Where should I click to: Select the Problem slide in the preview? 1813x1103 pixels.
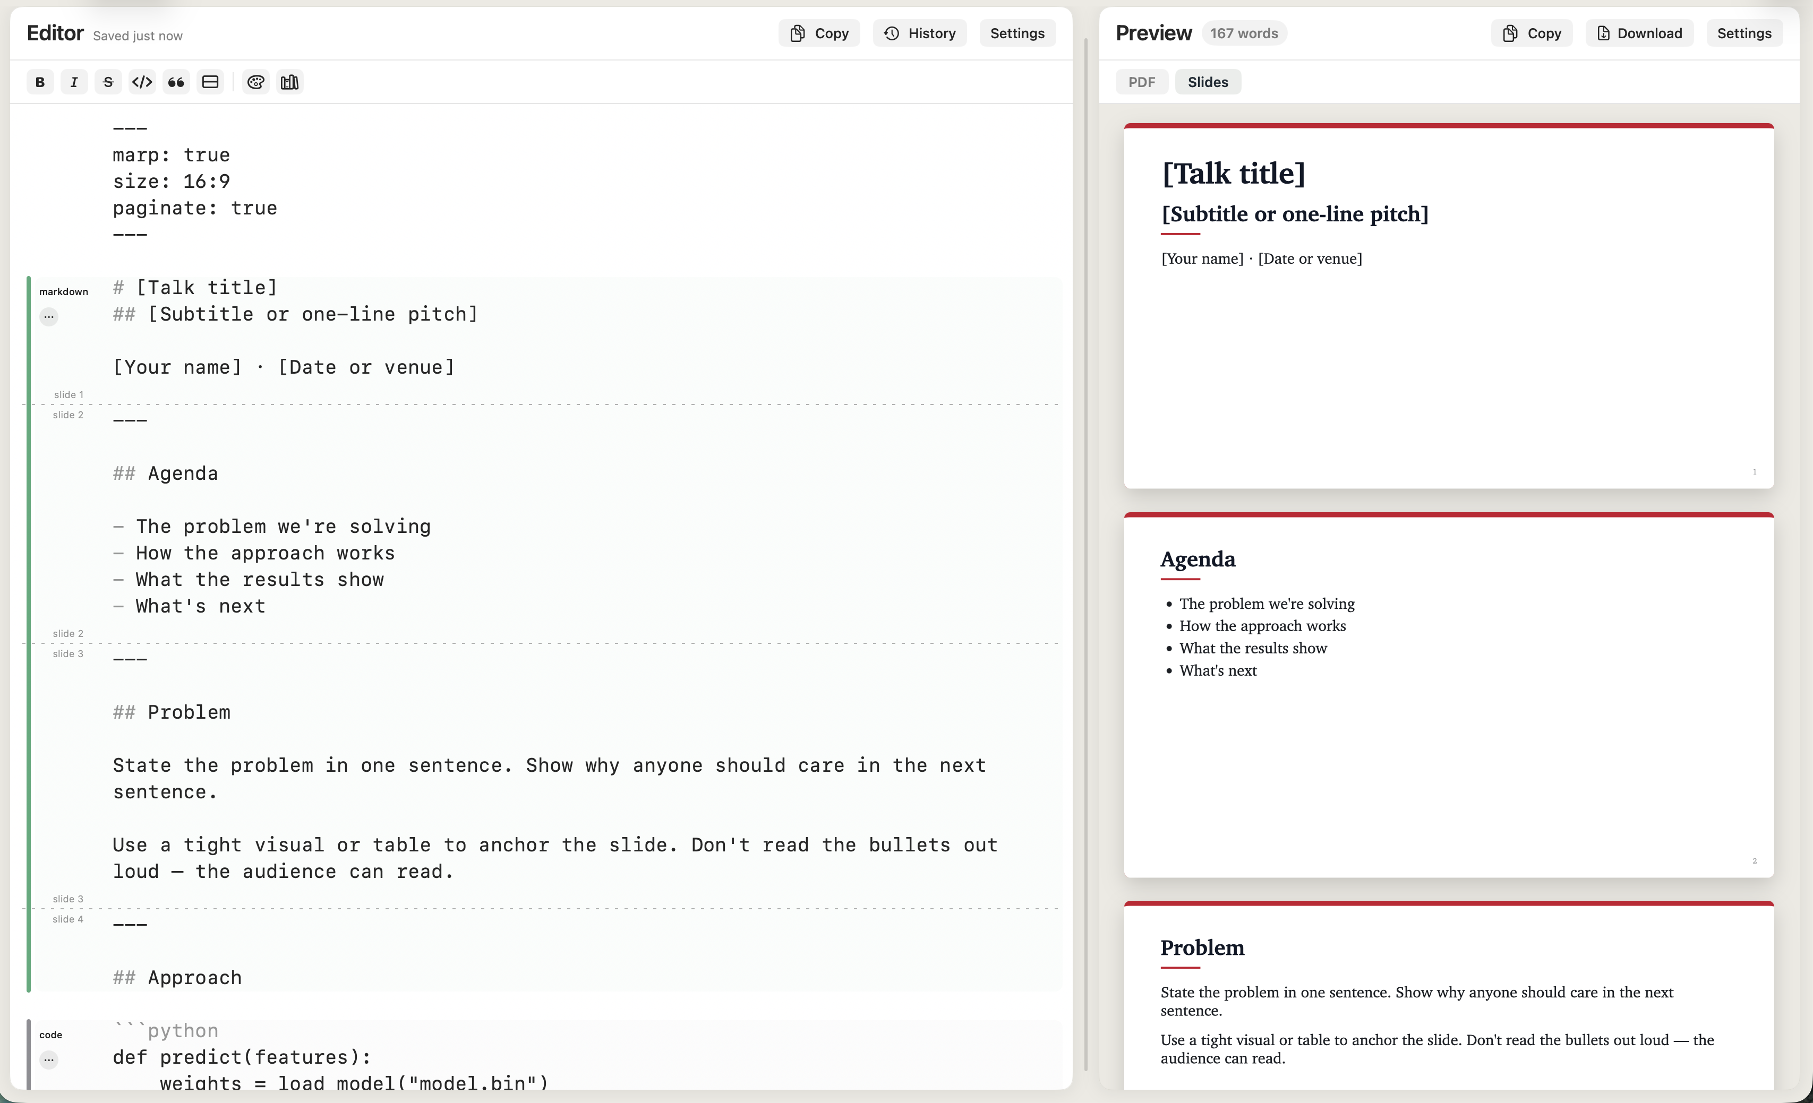click(x=1449, y=996)
